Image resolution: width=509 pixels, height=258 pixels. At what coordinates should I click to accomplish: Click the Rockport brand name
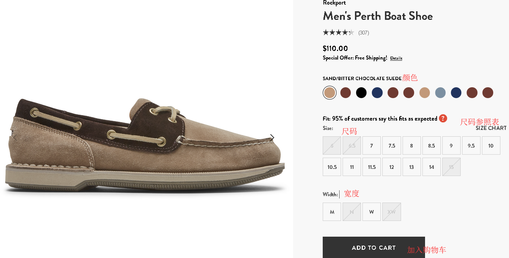(x=334, y=3)
